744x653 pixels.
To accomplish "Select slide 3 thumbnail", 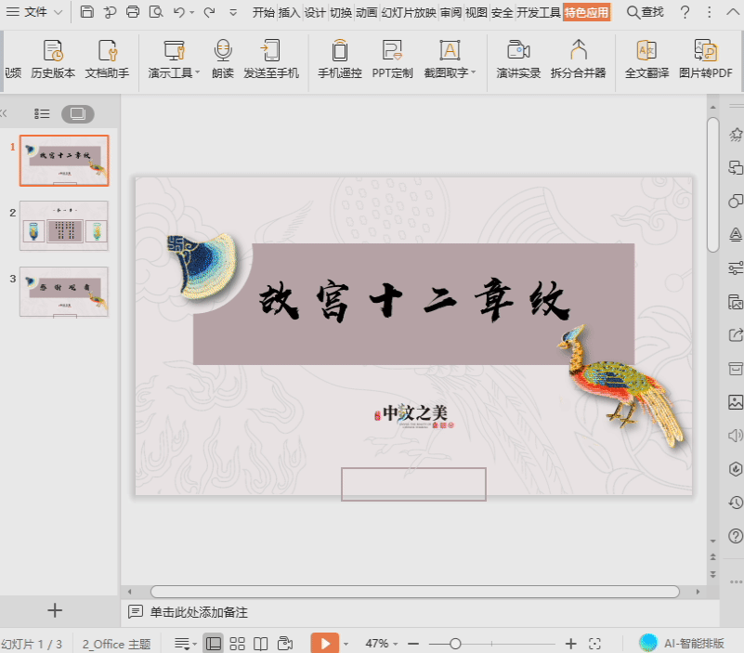I will pos(64,292).
